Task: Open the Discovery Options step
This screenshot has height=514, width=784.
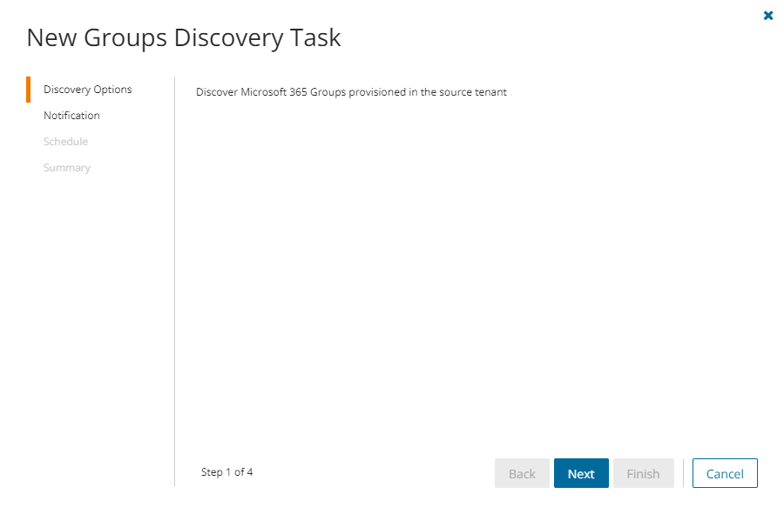Action: click(87, 90)
